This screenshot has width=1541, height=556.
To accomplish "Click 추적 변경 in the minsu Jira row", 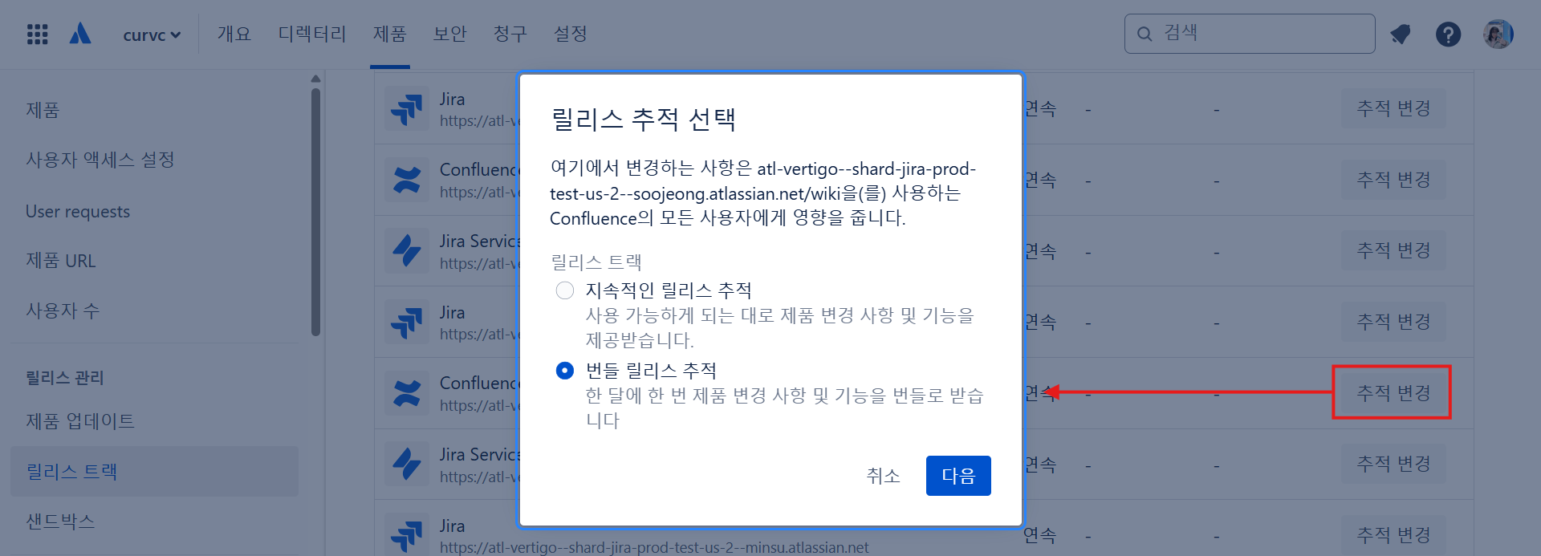I will (x=1393, y=535).
